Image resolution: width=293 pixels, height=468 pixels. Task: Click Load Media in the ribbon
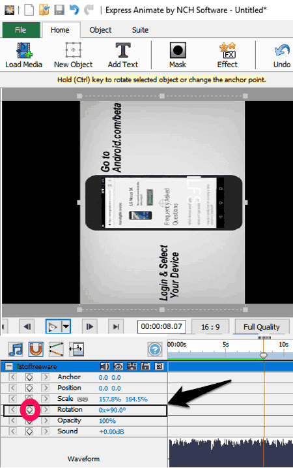point(24,55)
